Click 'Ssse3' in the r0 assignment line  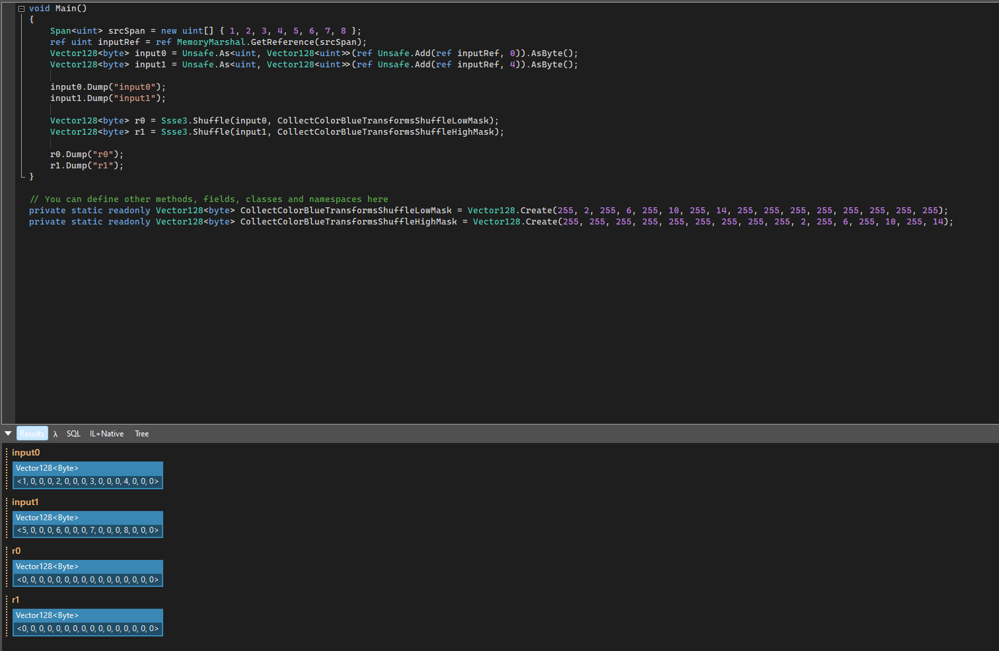tap(174, 121)
